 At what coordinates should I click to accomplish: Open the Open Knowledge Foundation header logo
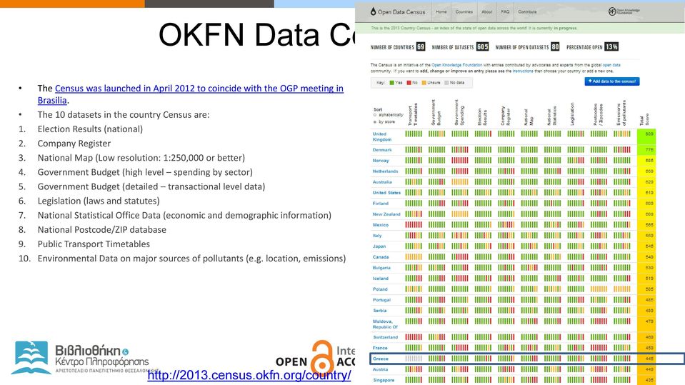624,11
